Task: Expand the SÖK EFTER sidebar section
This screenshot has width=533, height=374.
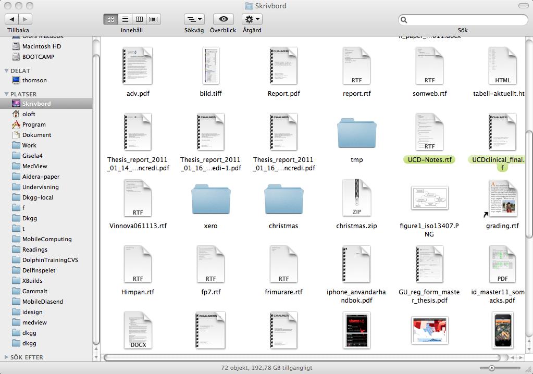Action: coord(6,357)
